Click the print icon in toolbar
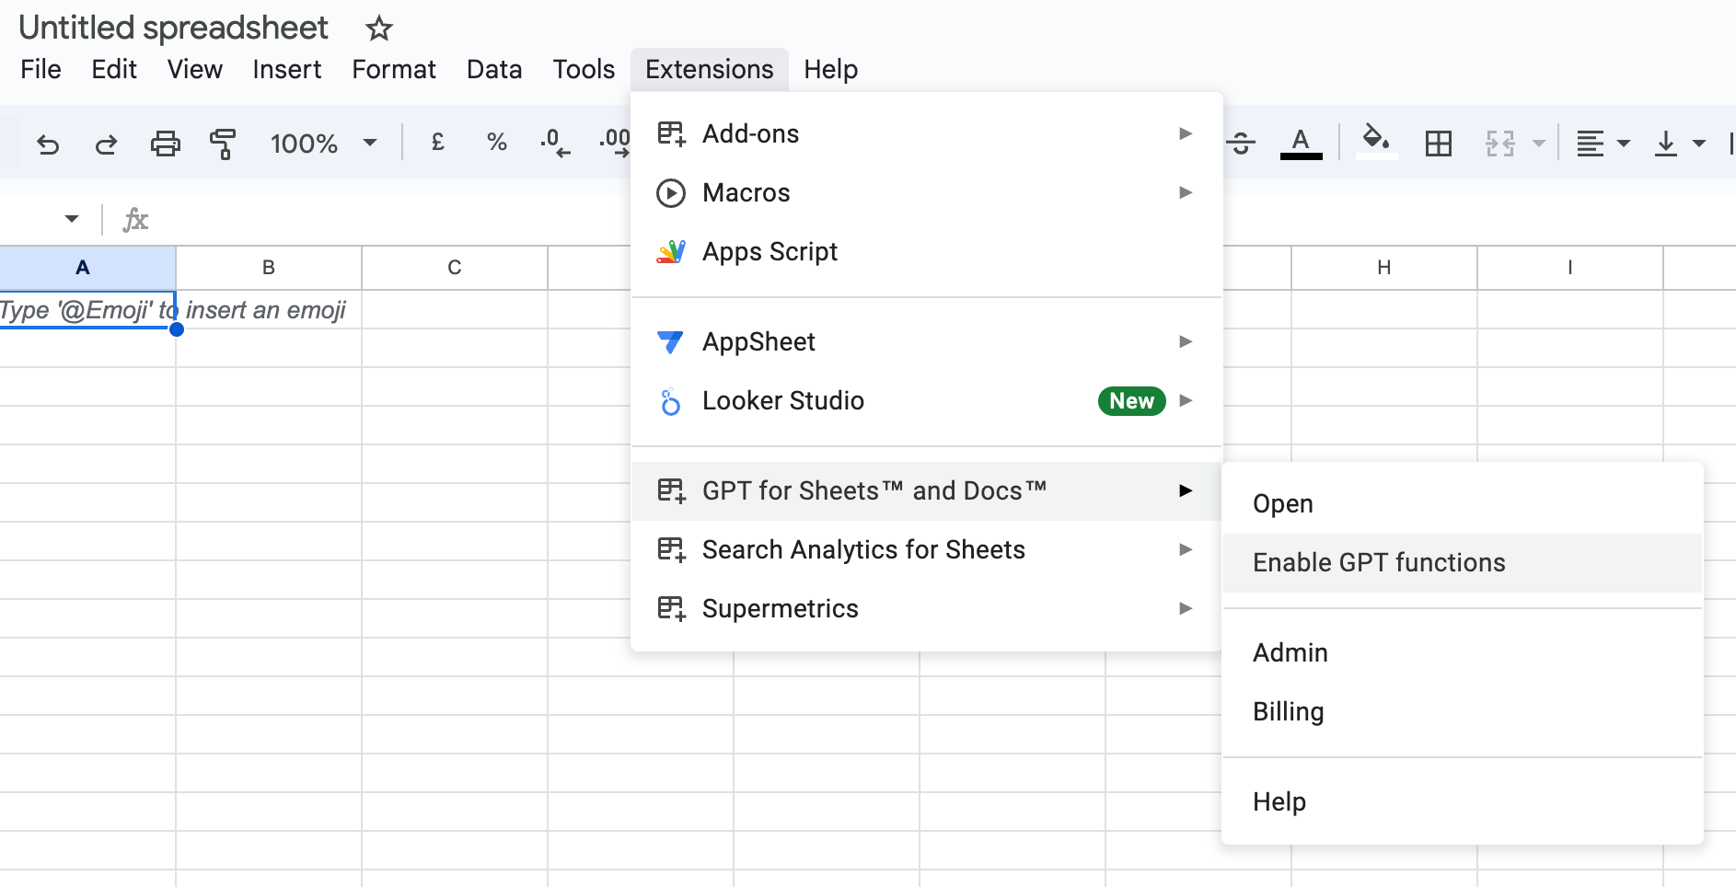Screen dimensions: 1736x887 [166, 144]
